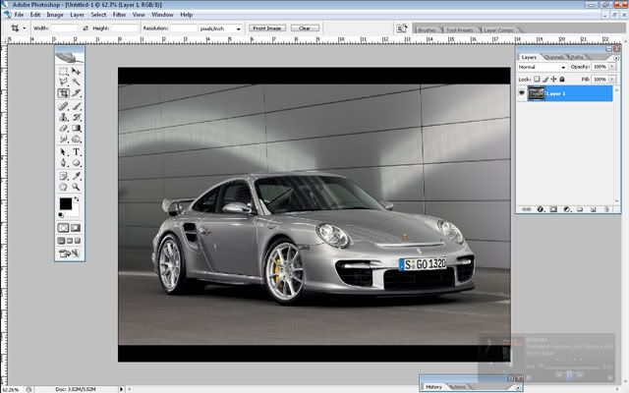
Task: Select the Move tool
Action: click(x=76, y=72)
